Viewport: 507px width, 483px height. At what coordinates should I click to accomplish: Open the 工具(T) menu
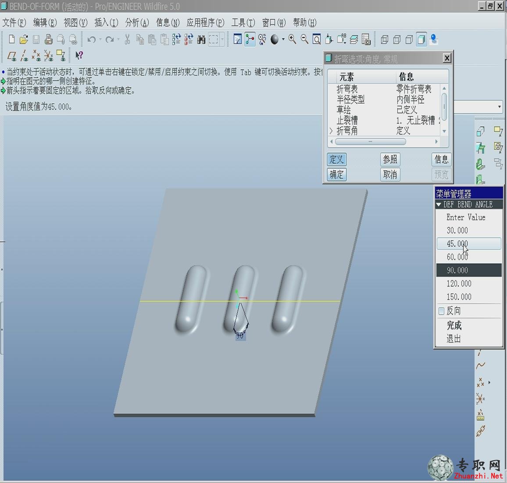coord(243,22)
